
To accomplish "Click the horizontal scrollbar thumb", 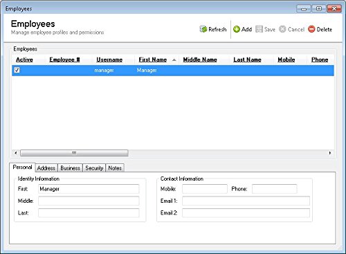I will [x=74, y=153].
